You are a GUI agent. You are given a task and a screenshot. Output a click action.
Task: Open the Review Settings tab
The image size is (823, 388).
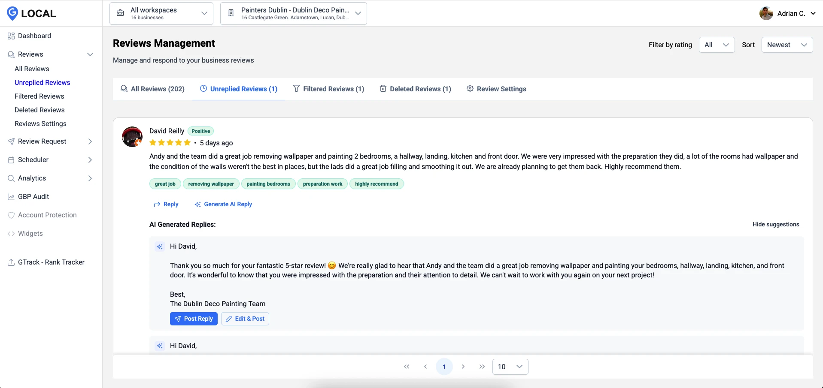tap(497, 89)
